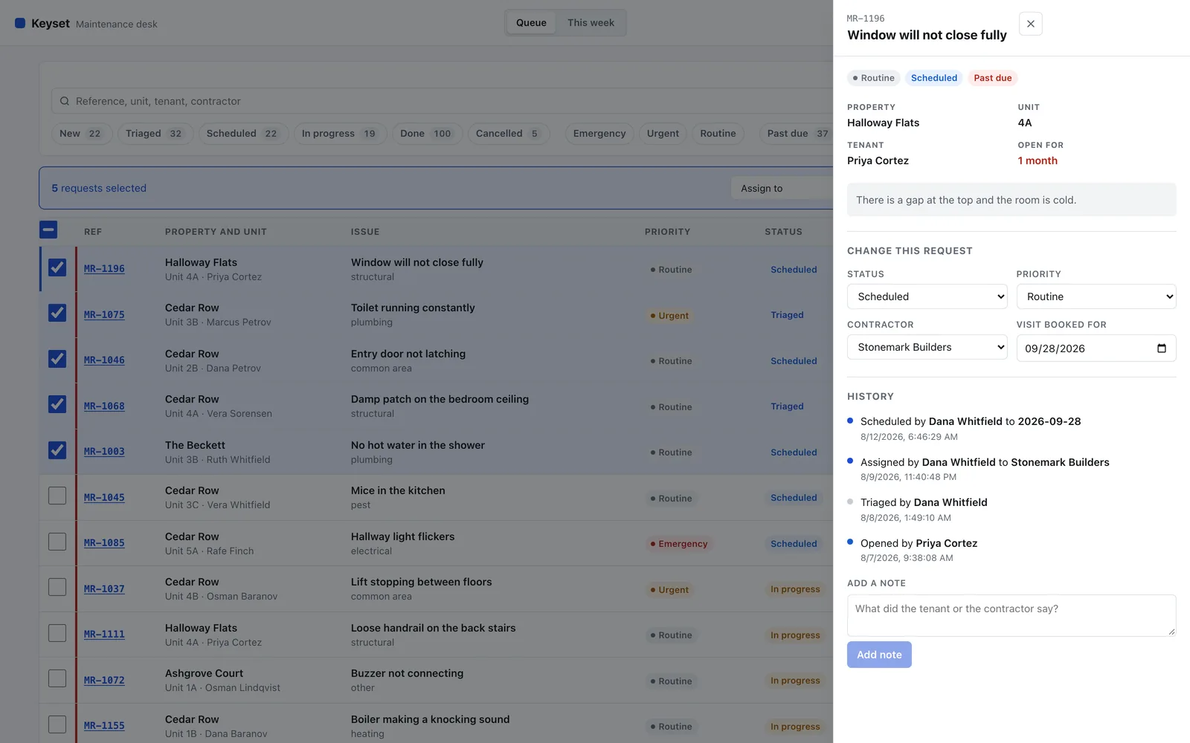Open the Status dropdown showing Scheduled

(927, 296)
